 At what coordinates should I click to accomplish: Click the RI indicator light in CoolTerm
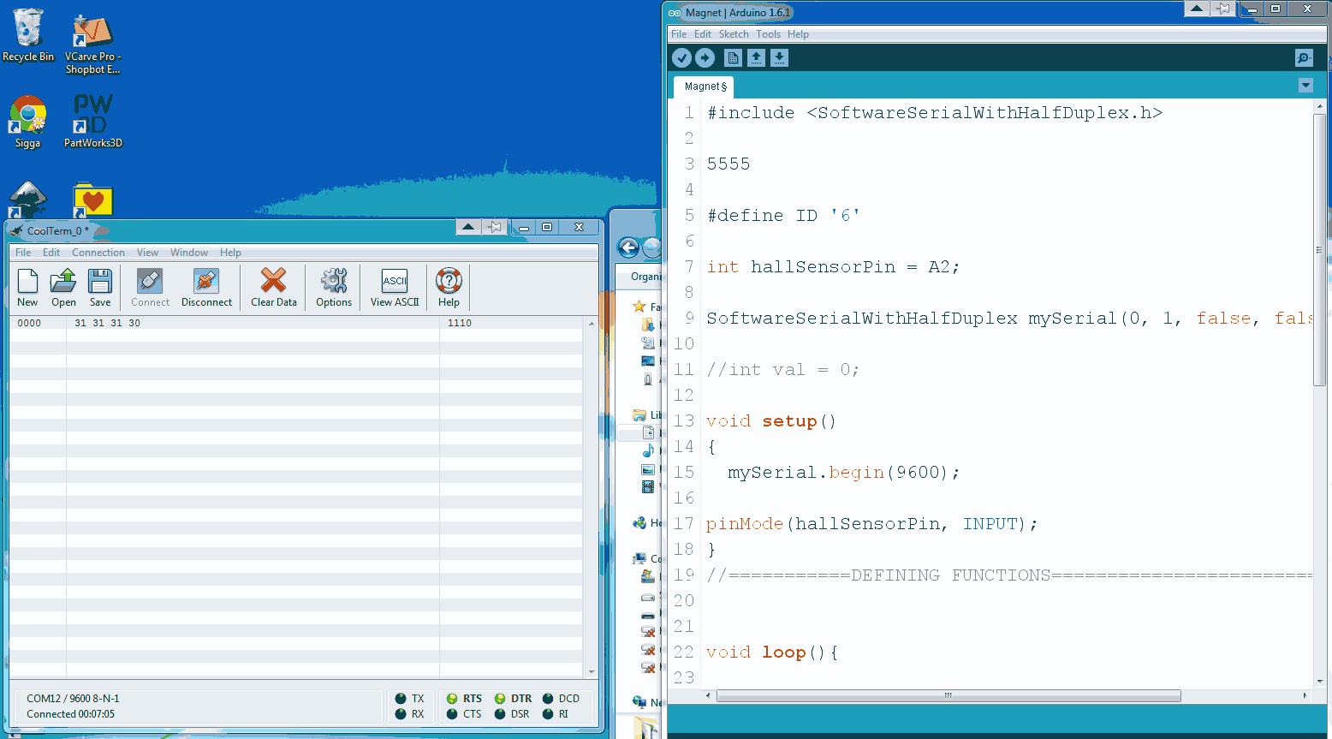point(548,714)
